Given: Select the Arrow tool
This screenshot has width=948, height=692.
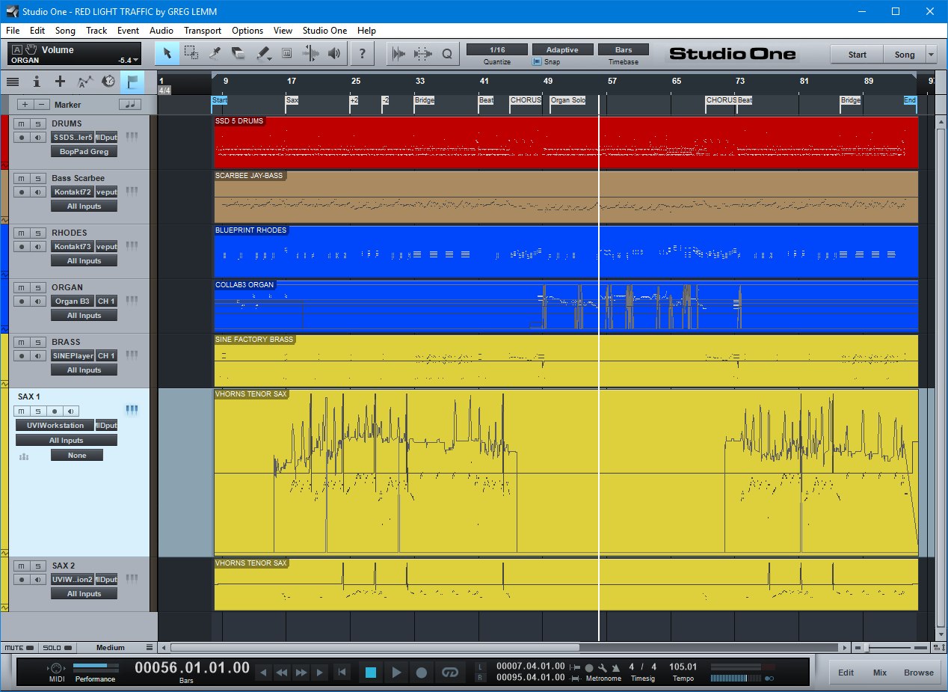Looking at the screenshot, I should [167, 53].
